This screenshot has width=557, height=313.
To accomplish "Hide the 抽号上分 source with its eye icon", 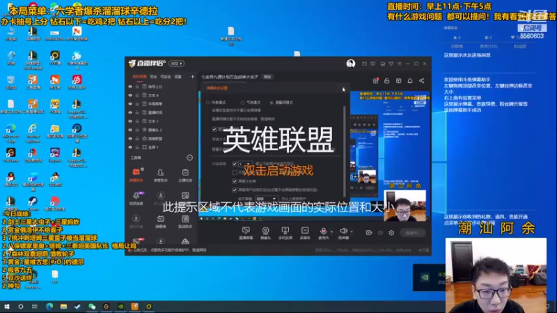I will click(x=130, y=86).
